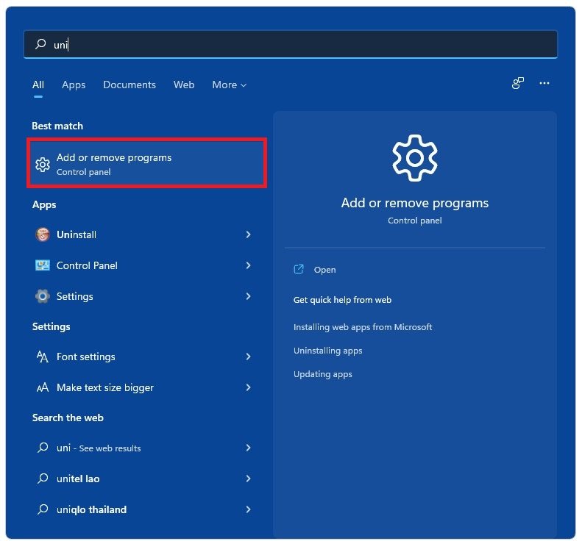Open the three-dot more options menu
The width and height of the screenshot is (582, 541).
click(x=544, y=84)
